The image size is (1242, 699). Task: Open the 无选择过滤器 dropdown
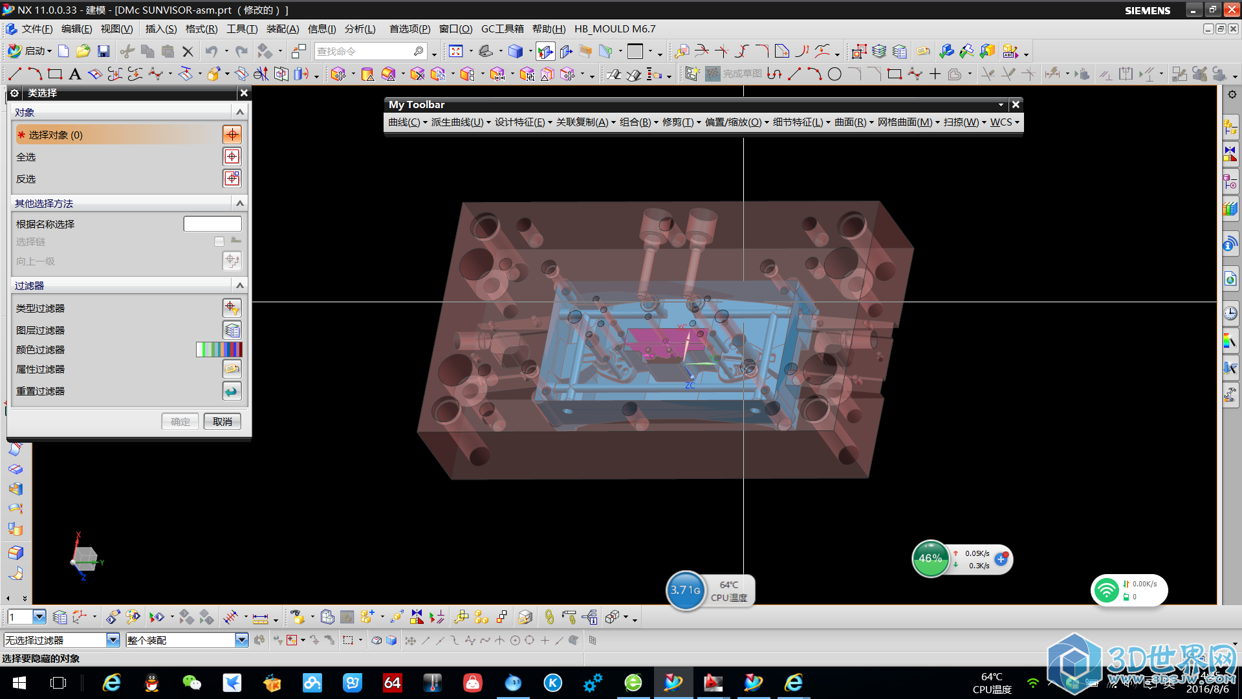pos(113,640)
